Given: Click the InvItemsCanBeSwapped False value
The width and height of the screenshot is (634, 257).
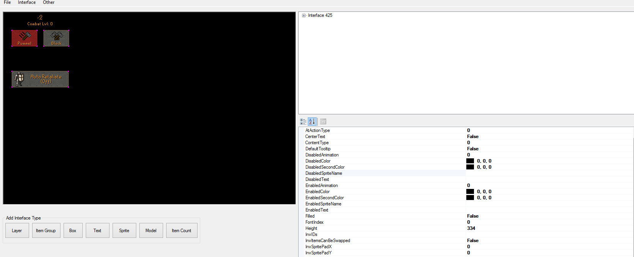Looking at the screenshot, I should [473, 241].
